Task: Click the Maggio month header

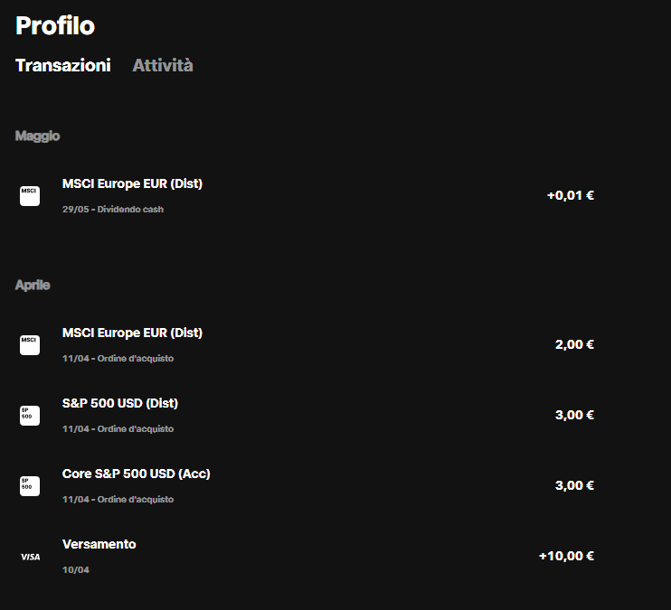Action: [38, 136]
